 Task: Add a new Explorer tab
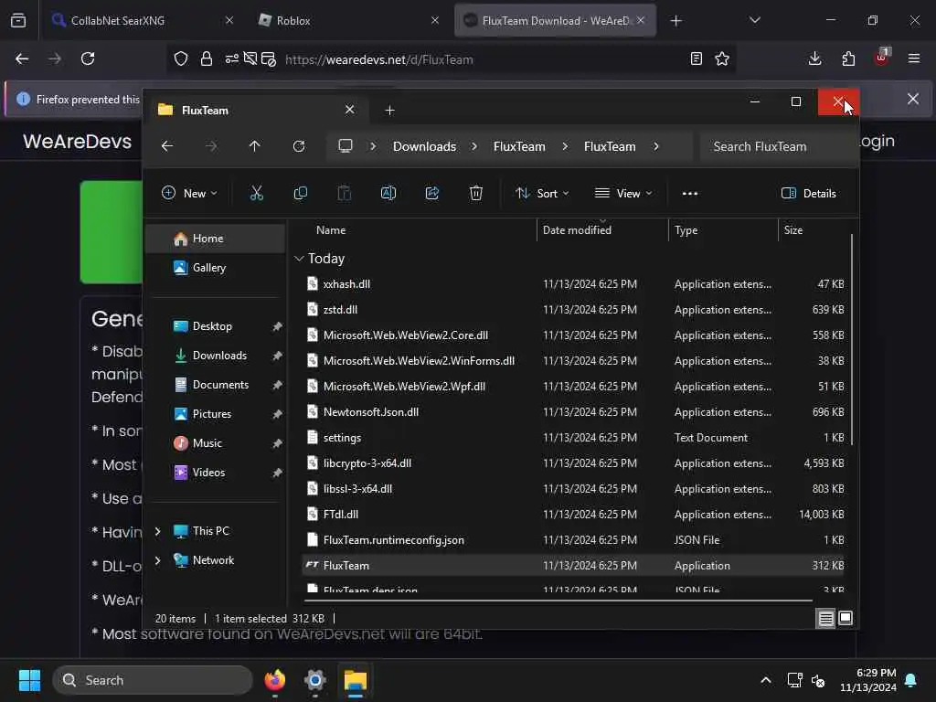click(389, 111)
